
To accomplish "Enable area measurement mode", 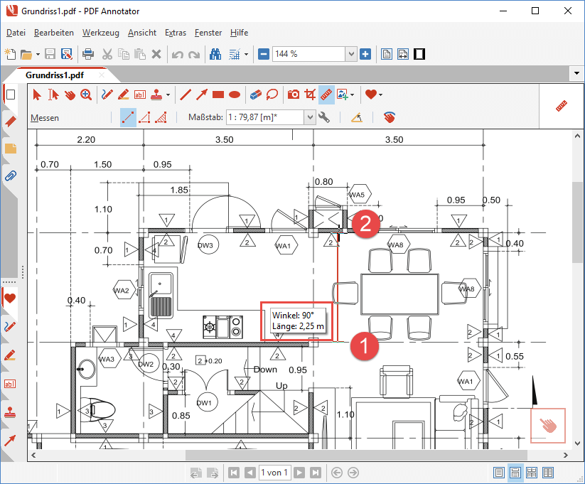I will coord(161,117).
